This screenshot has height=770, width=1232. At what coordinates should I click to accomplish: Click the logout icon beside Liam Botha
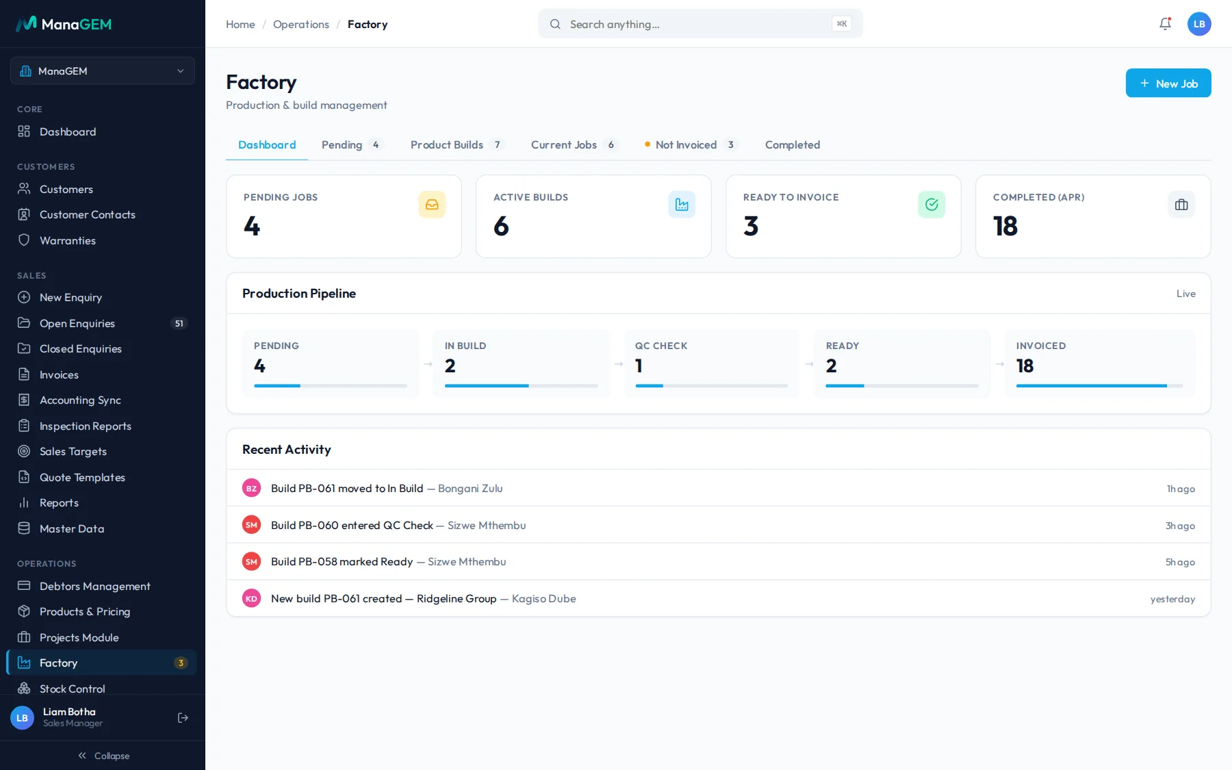(x=183, y=717)
